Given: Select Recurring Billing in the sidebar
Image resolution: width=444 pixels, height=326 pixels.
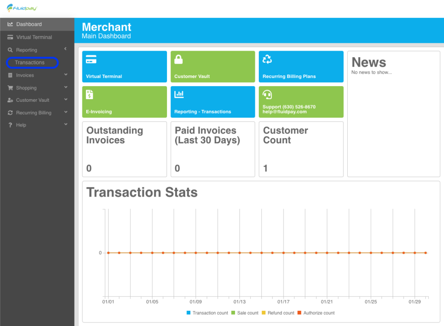Looking at the screenshot, I should pos(37,113).
